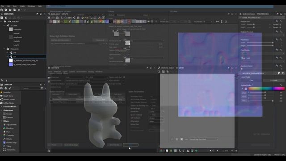Pin the Graph panel
The height and width of the screenshot is (161, 286).
[228, 14]
